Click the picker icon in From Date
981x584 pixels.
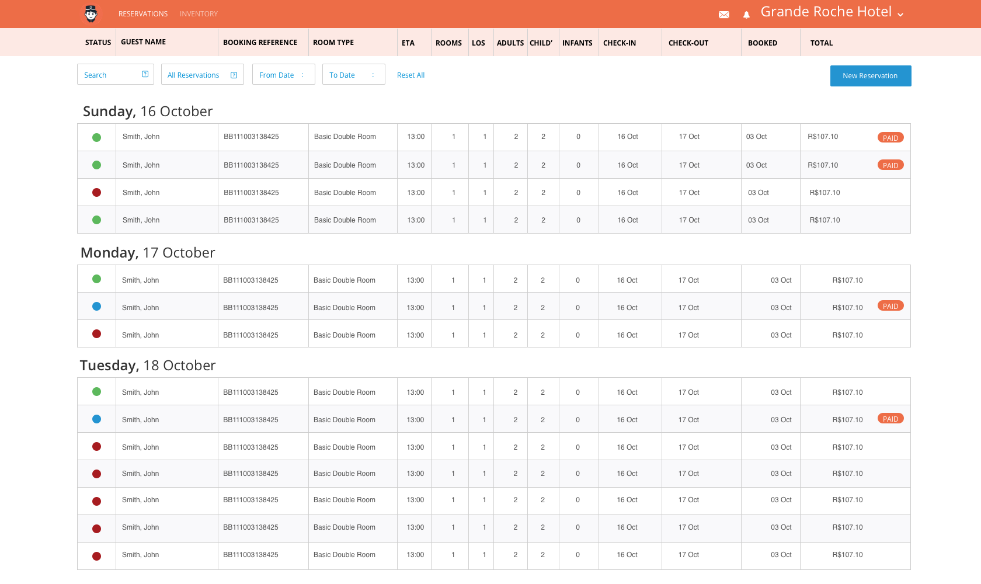tap(302, 75)
